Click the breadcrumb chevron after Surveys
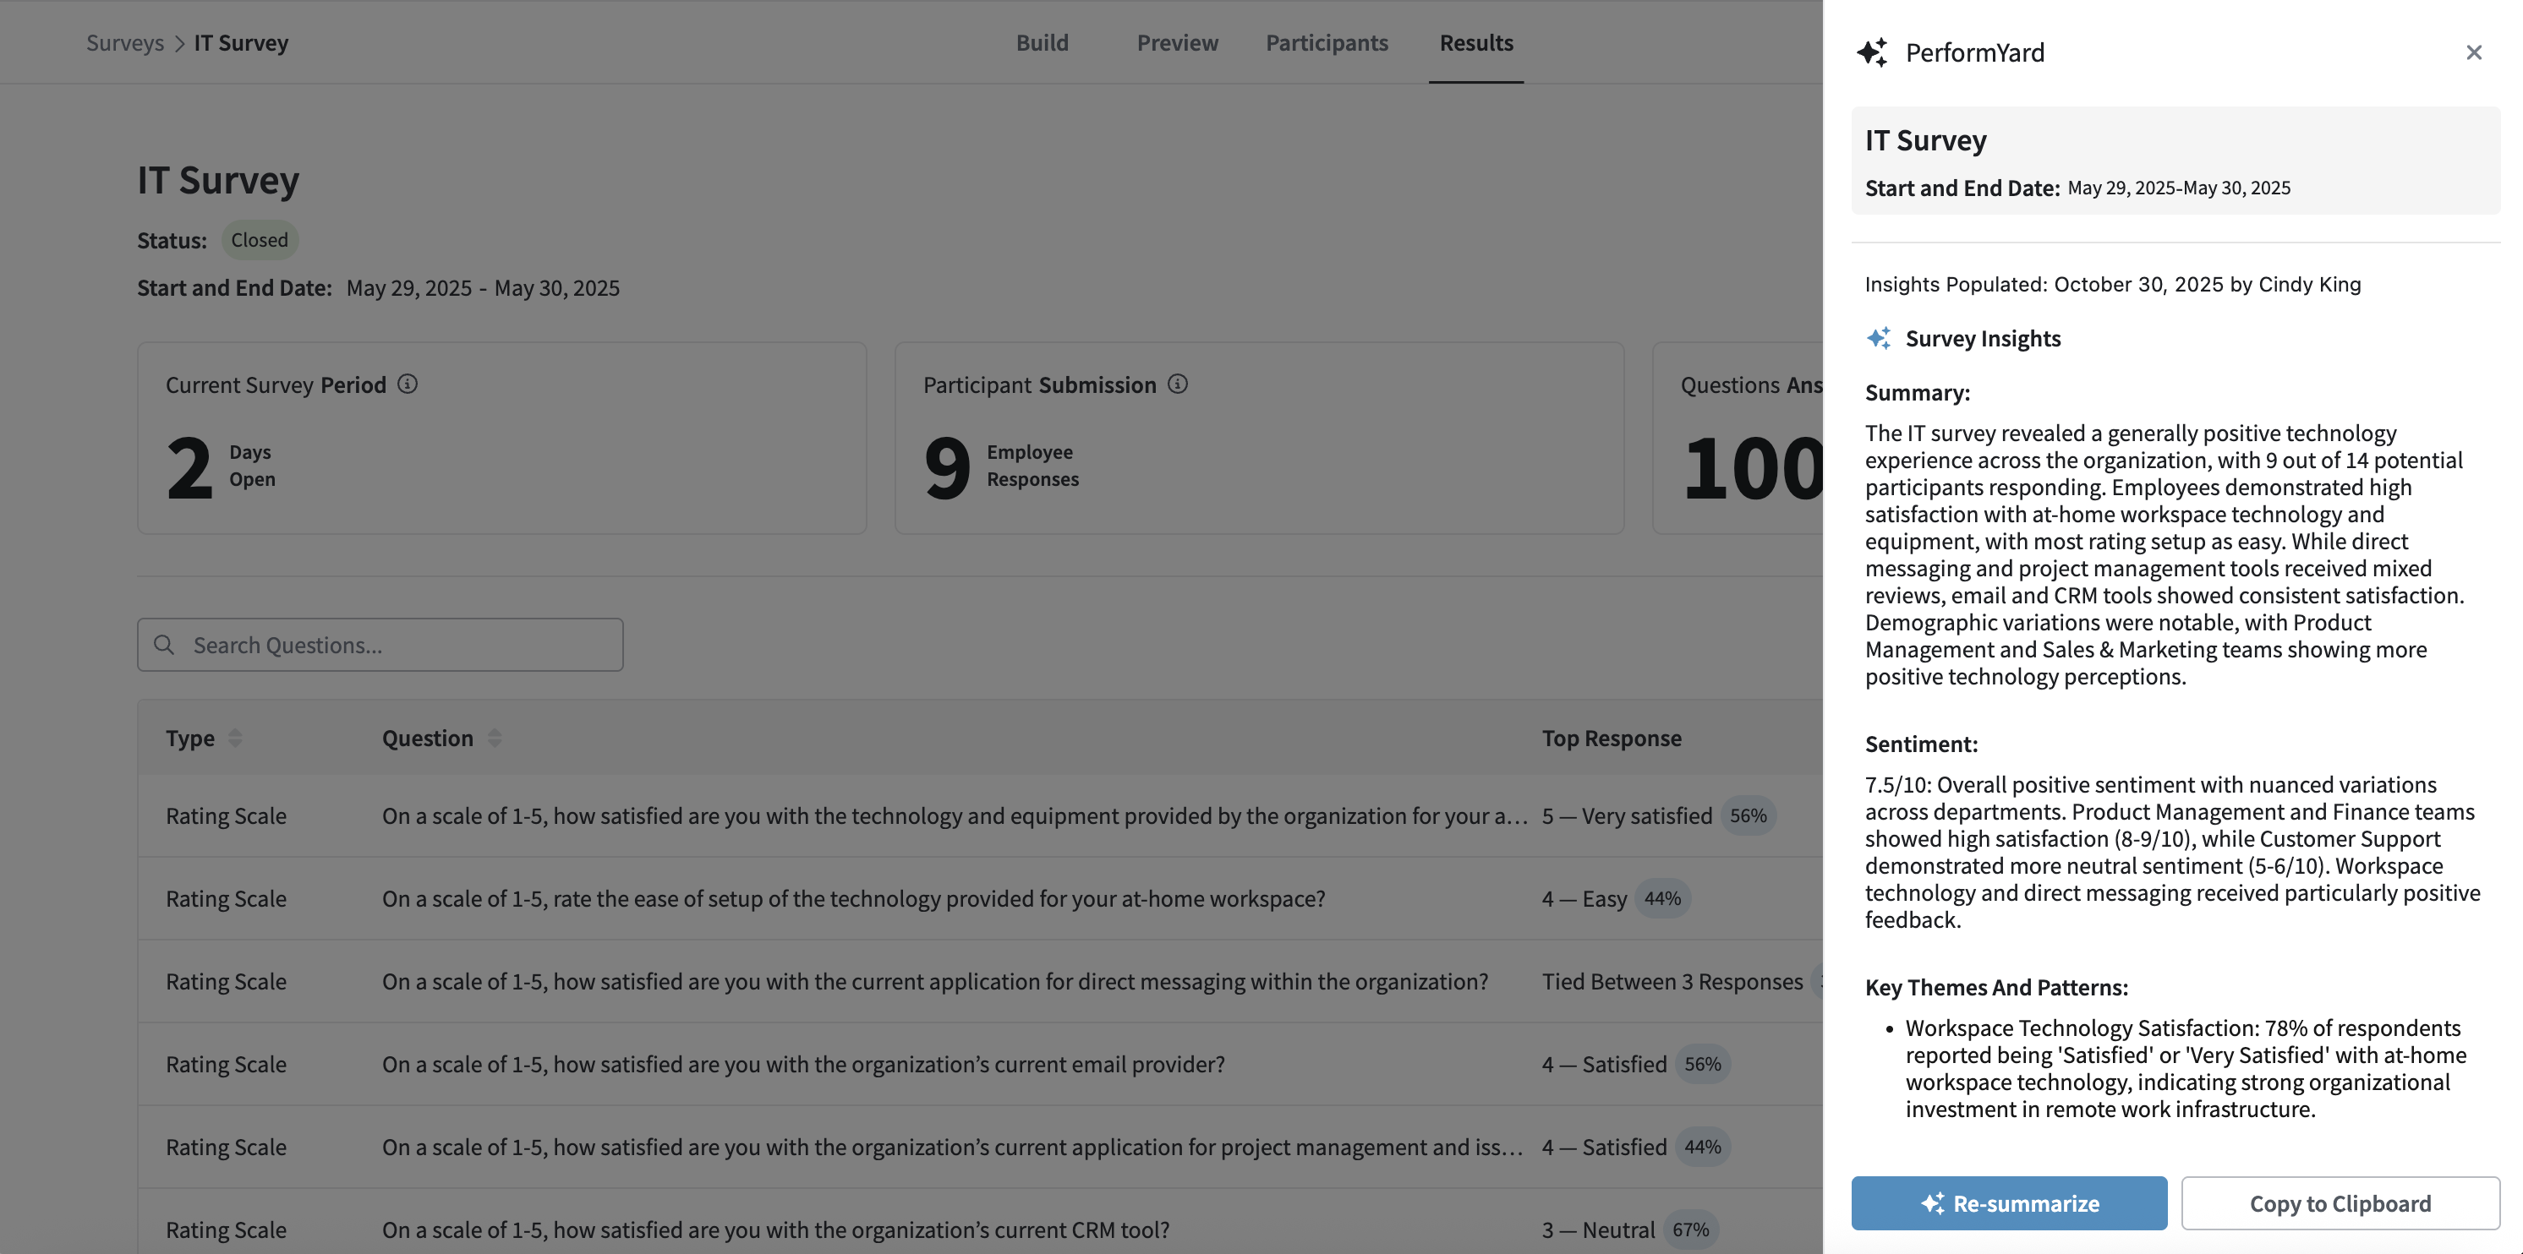 click(x=179, y=44)
